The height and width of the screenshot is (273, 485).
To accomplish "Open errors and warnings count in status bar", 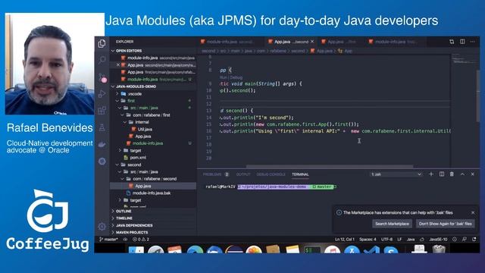I will [x=141, y=240].
